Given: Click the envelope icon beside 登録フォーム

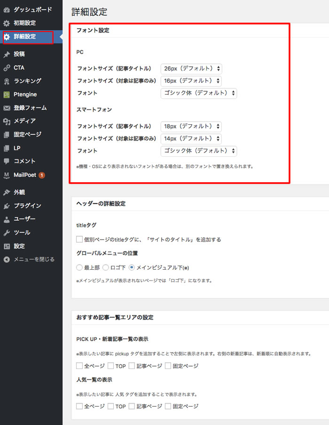Looking at the screenshot, I should pos(6,108).
